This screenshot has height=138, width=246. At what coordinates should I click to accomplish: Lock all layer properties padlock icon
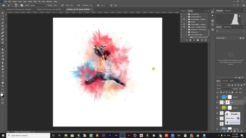click(x=232, y=92)
